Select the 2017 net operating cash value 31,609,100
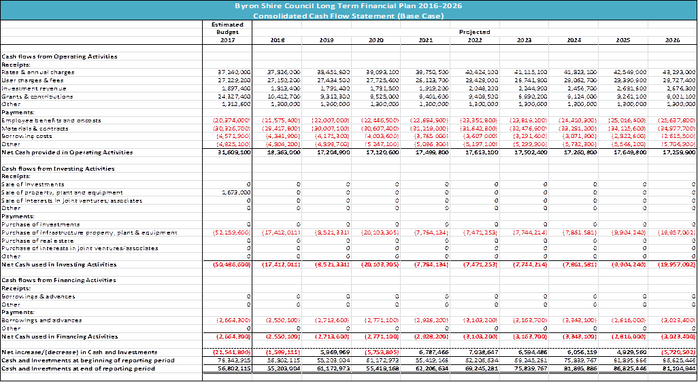Screen dimensions: 698x382 (233, 152)
